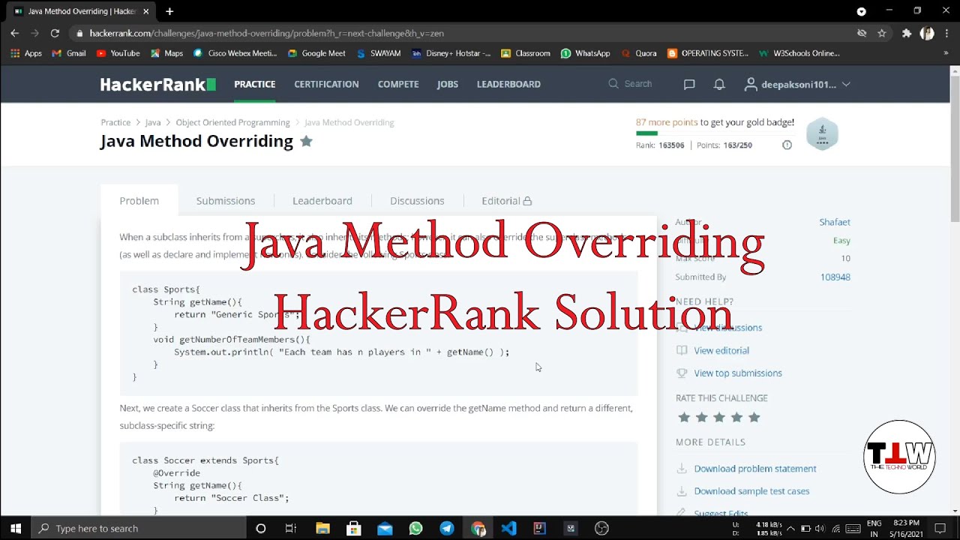This screenshot has width=960, height=540.
Task: Open Object Oriented Programming breadcrumb
Action: (232, 122)
